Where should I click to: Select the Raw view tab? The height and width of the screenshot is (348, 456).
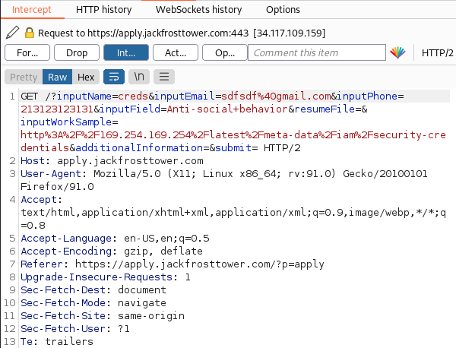tap(57, 78)
